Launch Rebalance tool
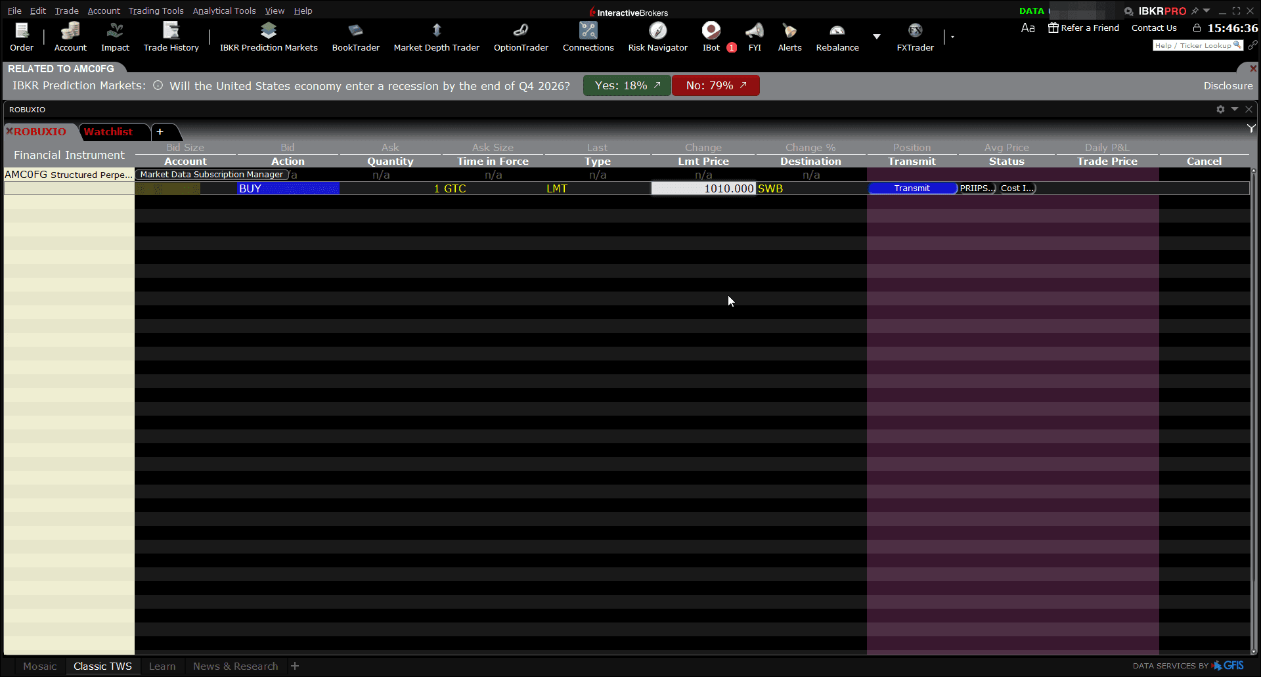 tap(837, 37)
